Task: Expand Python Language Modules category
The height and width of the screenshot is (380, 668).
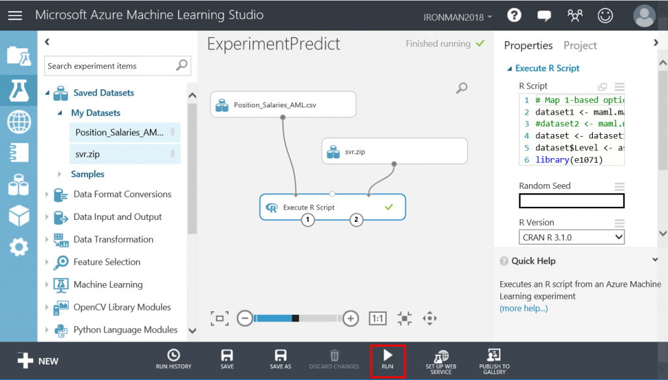Action: coord(47,329)
